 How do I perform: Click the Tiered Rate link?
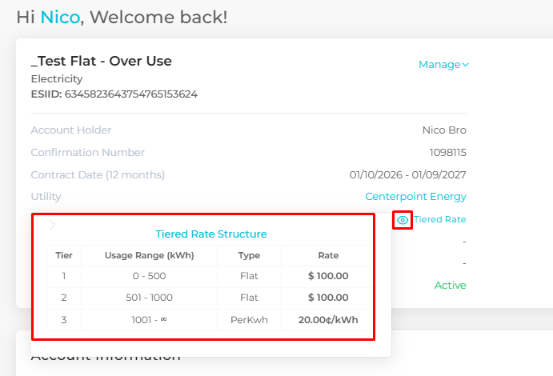(439, 219)
